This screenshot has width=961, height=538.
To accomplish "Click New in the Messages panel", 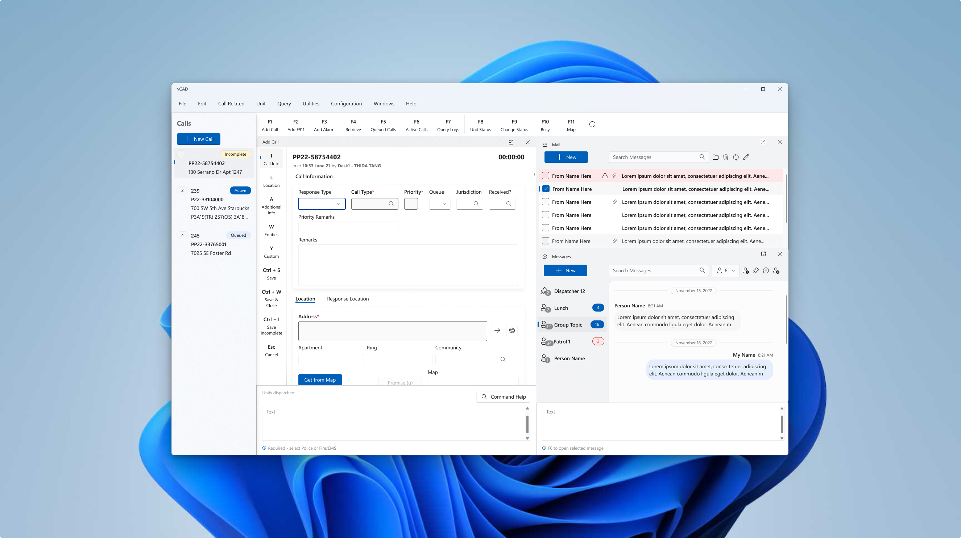I will click(x=565, y=270).
